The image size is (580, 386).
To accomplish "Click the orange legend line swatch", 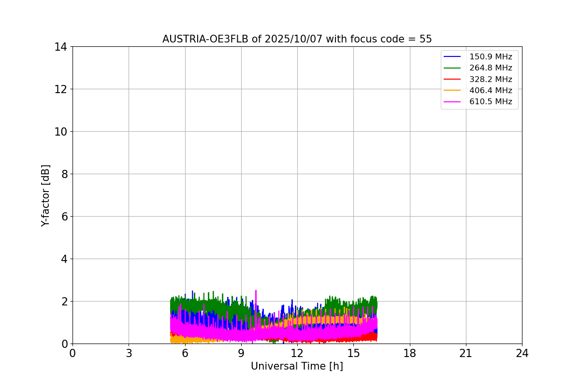I will [x=452, y=90].
